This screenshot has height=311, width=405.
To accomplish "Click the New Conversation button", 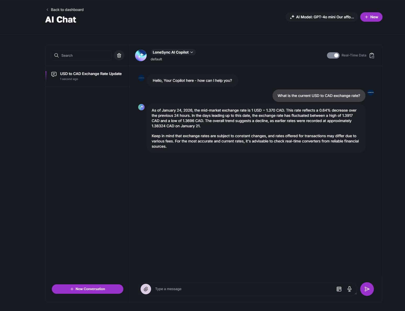I will tap(87, 289).
